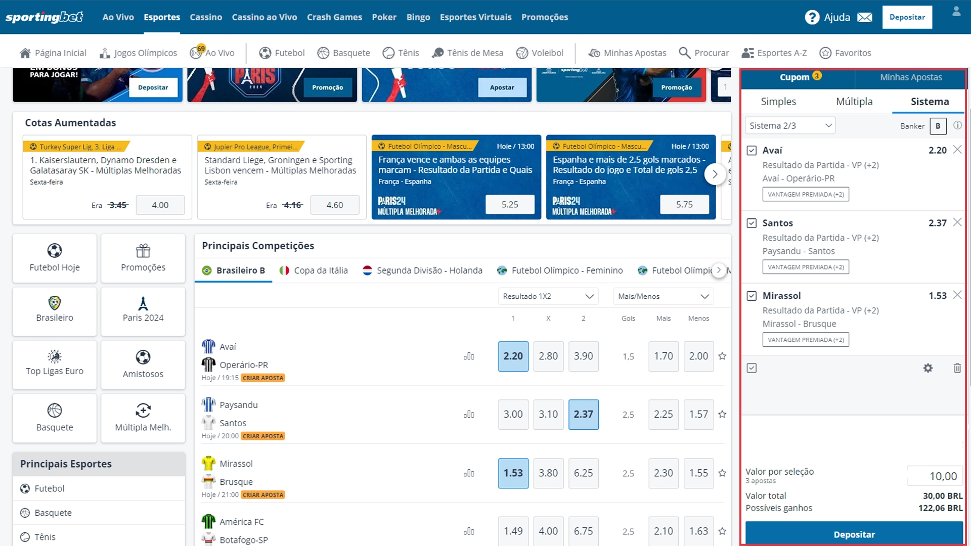Click the info icon next to Banker
The height and width of the screenshot is (546, 971).
pyautogui.click(x=957, y=126)
